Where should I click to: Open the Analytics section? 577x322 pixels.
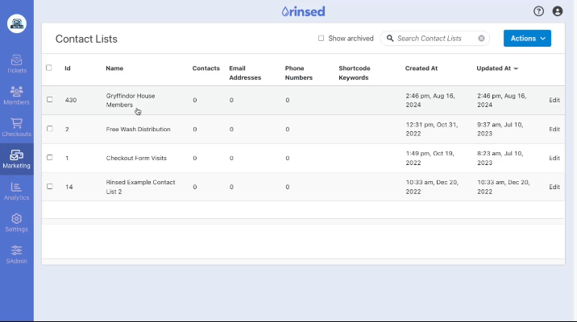[16, 191]
